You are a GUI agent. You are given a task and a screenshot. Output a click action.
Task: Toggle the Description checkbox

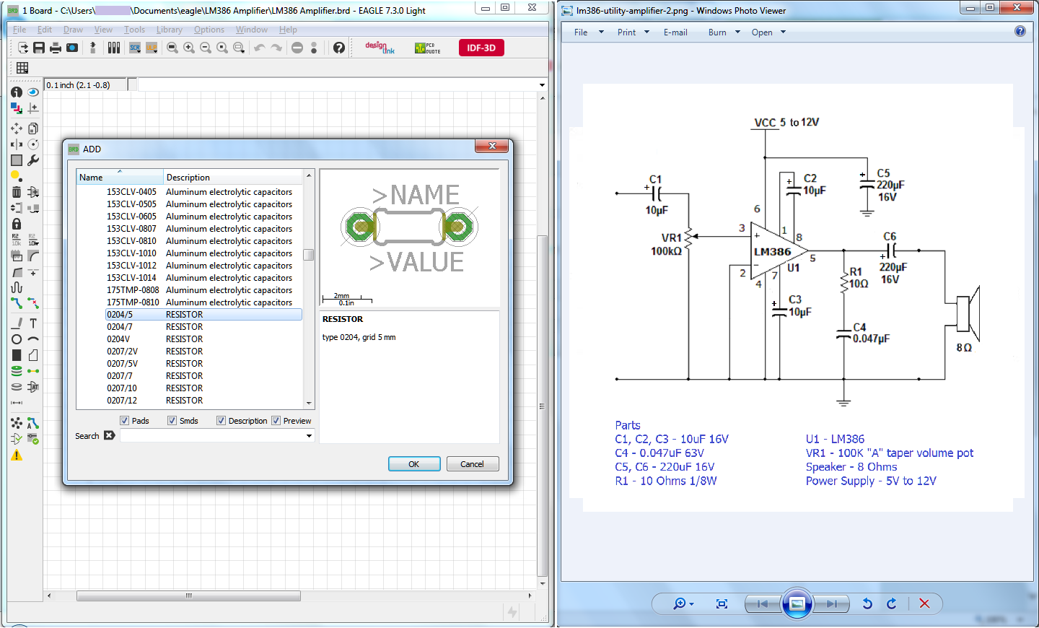(x=221, y=421)
